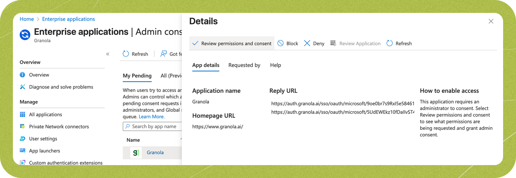
Task: Click the Details panel title
Action: tap(203, 21)
